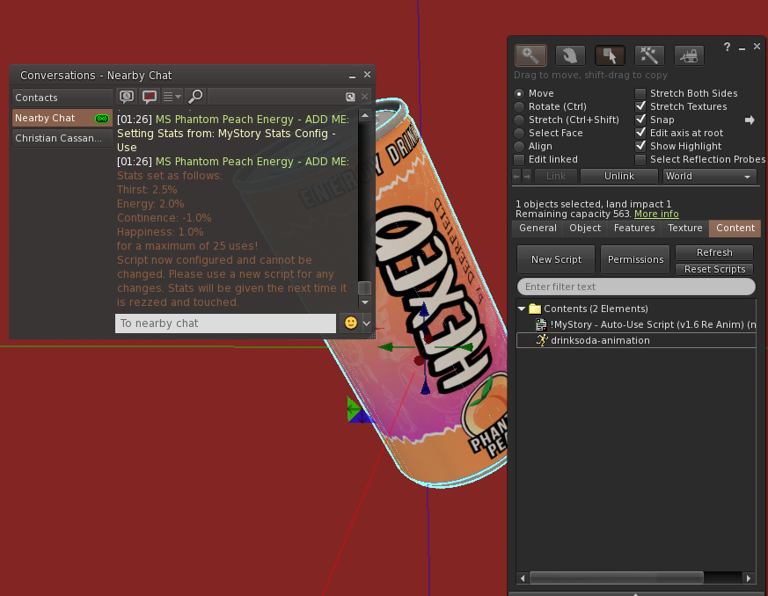This screenshot has height=596, width=768.
Task: Toggle the Stretch Textures checkbox
Action: (640, 106)
